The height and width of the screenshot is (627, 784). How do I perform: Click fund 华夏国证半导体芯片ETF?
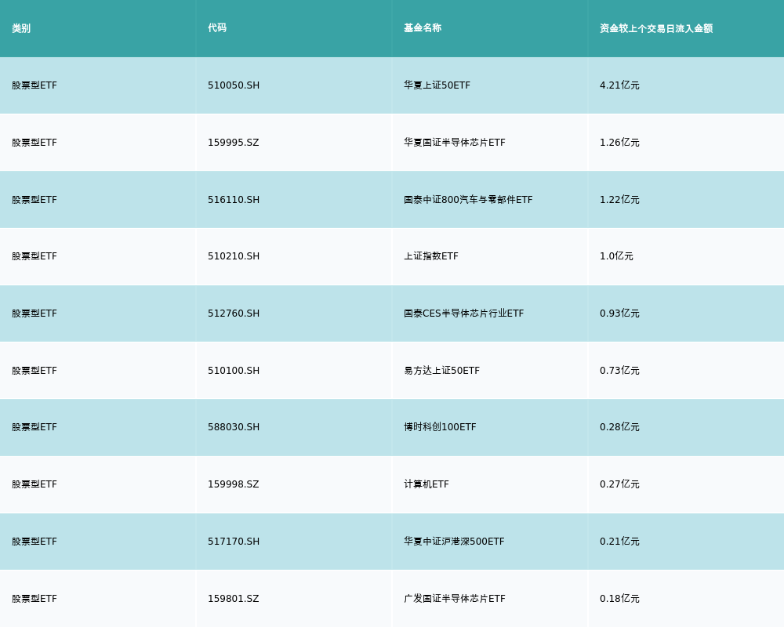[x=455, y=143]
